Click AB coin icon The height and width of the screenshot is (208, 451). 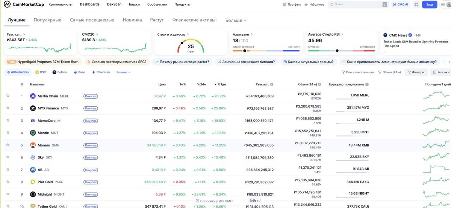pos(33,170)
